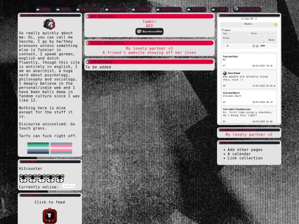Click the pink and white striped pride flag
This screenshot has width=299, height=224.
coord(61,148)
